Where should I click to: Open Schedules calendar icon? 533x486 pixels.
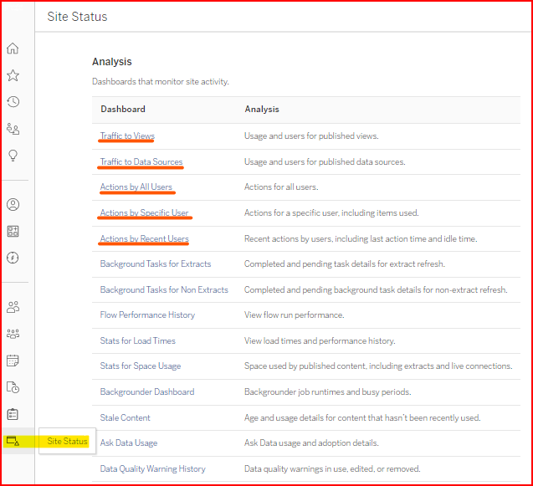pos(13,361)
